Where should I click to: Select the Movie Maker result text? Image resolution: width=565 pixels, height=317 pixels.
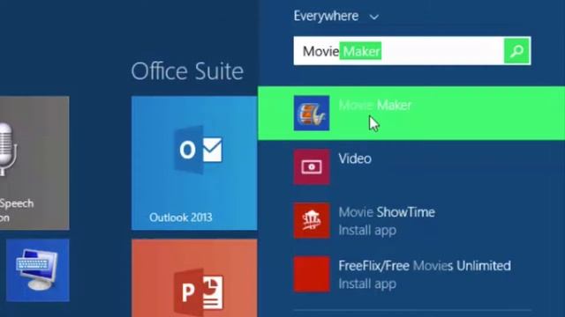pyautogui.click(x=374, y=105)
